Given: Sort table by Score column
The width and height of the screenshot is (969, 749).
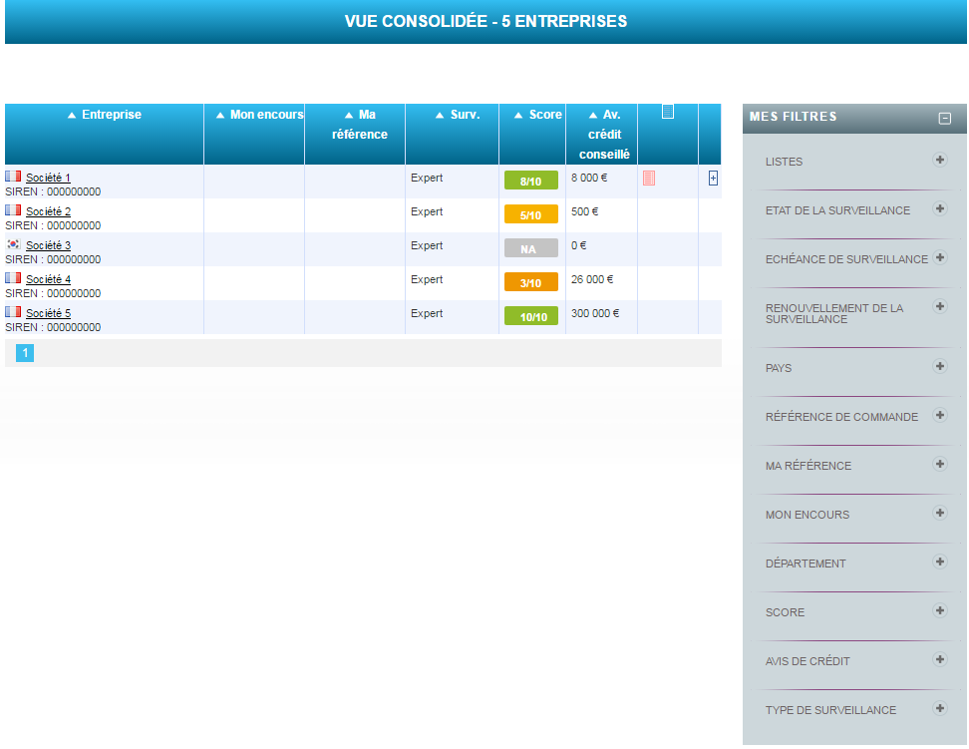Looking at the screenshot, I should (537, 115).
